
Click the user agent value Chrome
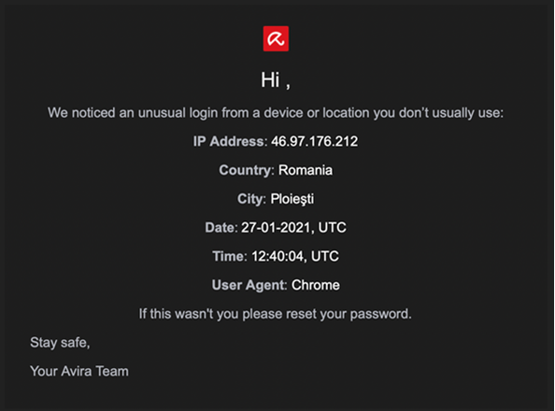tap(316, 285)
